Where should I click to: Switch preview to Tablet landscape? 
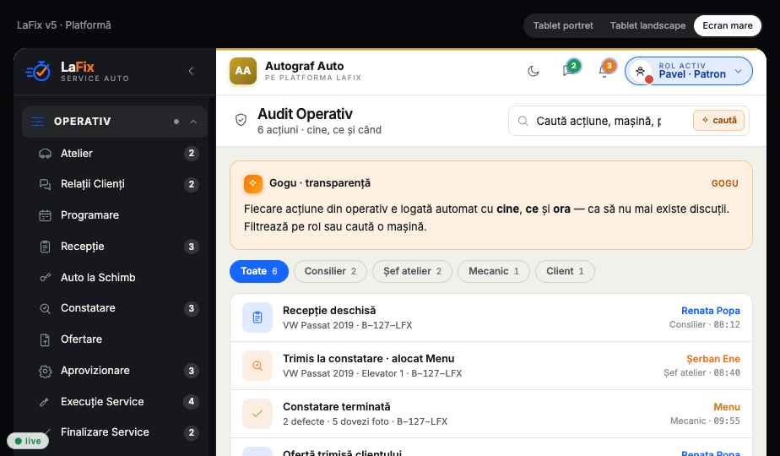tap(647, 25)
